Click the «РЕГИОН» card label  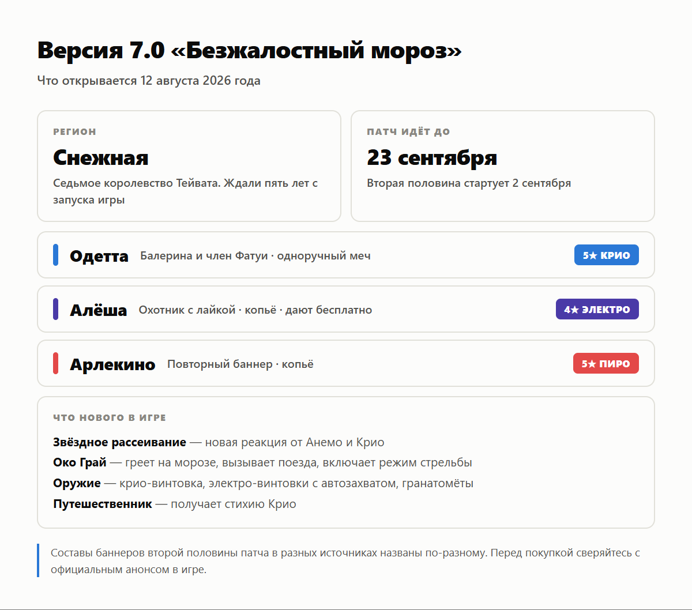pos(74,132)
